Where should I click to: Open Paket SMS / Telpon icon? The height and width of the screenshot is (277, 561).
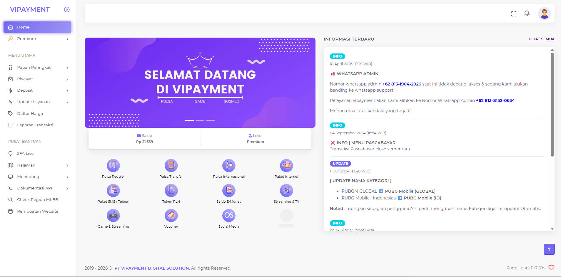113,190
